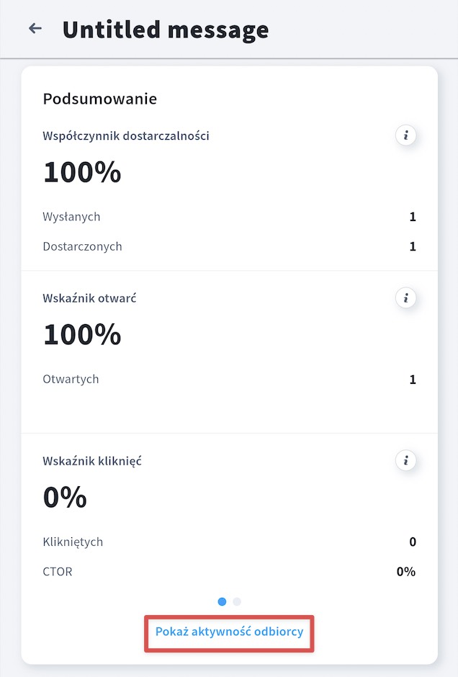Click the Untitled message title

tap(166, 30)
